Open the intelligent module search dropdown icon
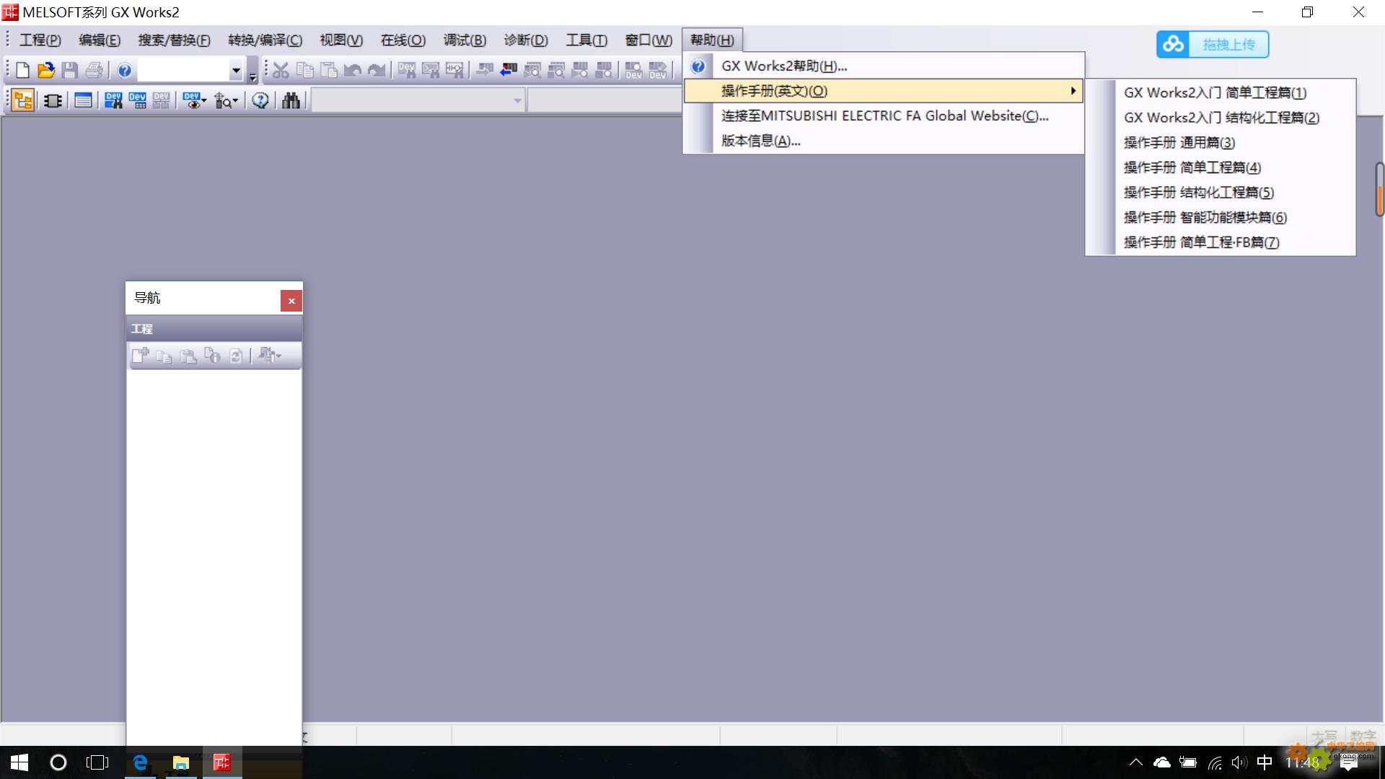Viewport: 1385px width, 779px height. pyautogui.click(x=226, y=100)
